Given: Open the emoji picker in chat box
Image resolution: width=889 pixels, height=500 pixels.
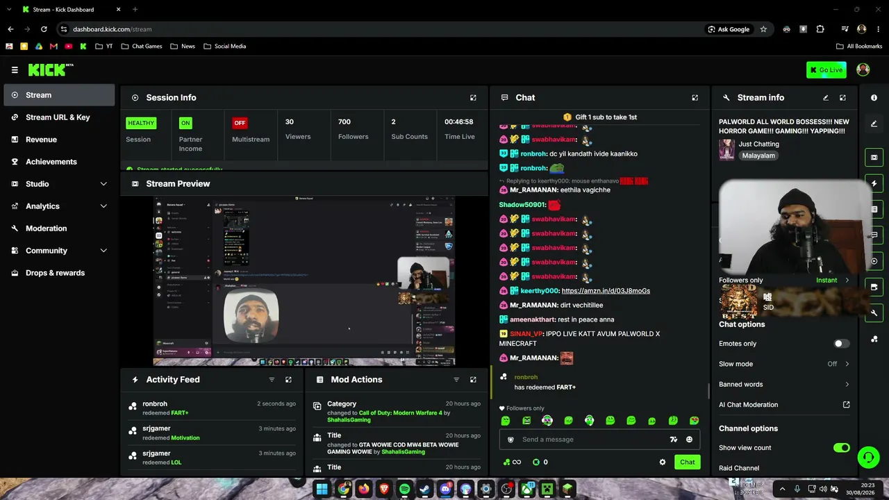Looking at the screenshot, I should 689,440.
